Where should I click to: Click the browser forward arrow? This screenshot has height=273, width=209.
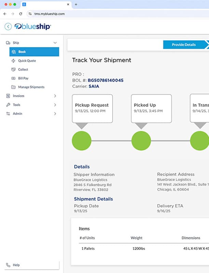13,14
